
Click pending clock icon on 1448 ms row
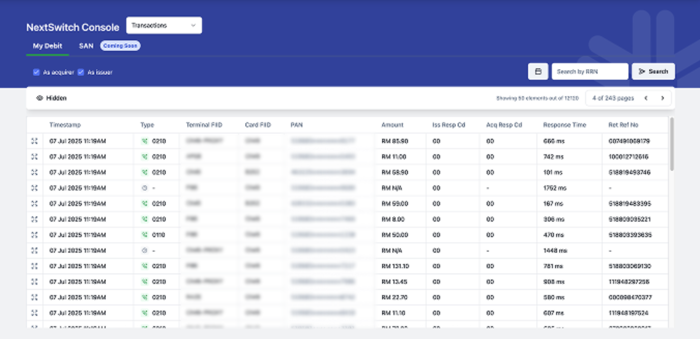coord(145,250)
